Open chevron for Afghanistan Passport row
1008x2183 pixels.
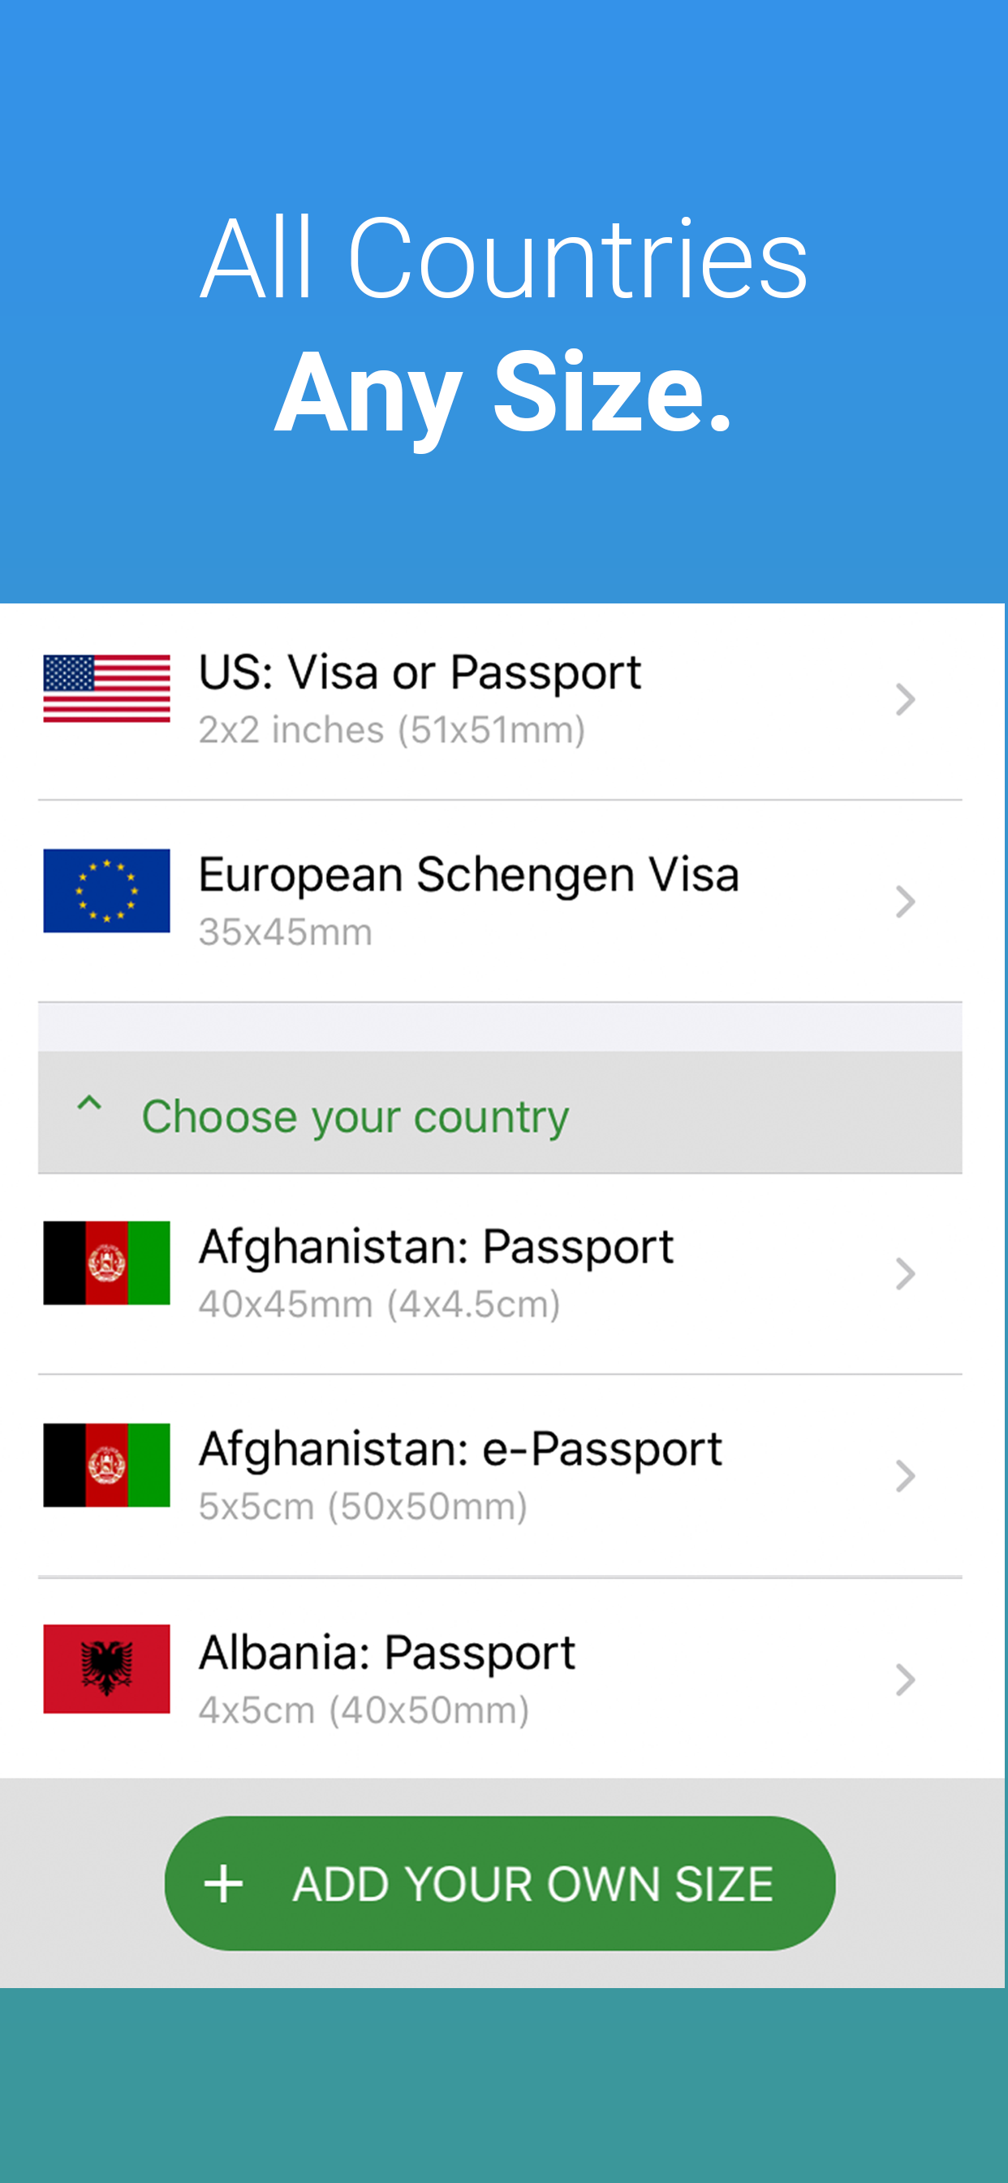coord(905,1273)
